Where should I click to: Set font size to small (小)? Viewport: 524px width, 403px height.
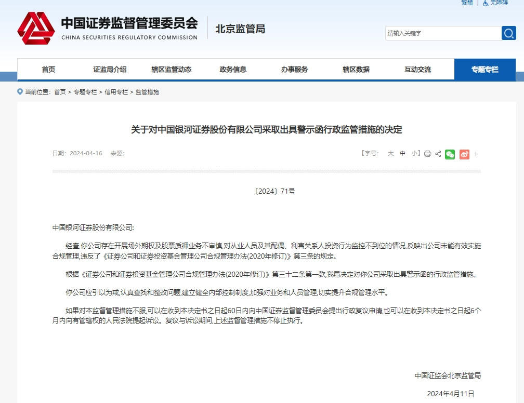click(x=414, y=153)
